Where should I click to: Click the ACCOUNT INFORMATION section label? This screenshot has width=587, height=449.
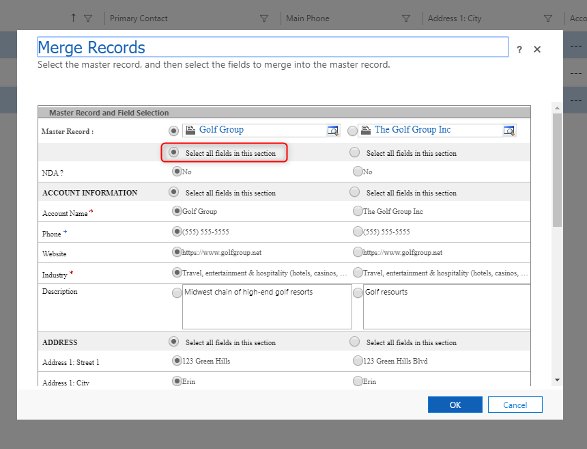[90, 193]
